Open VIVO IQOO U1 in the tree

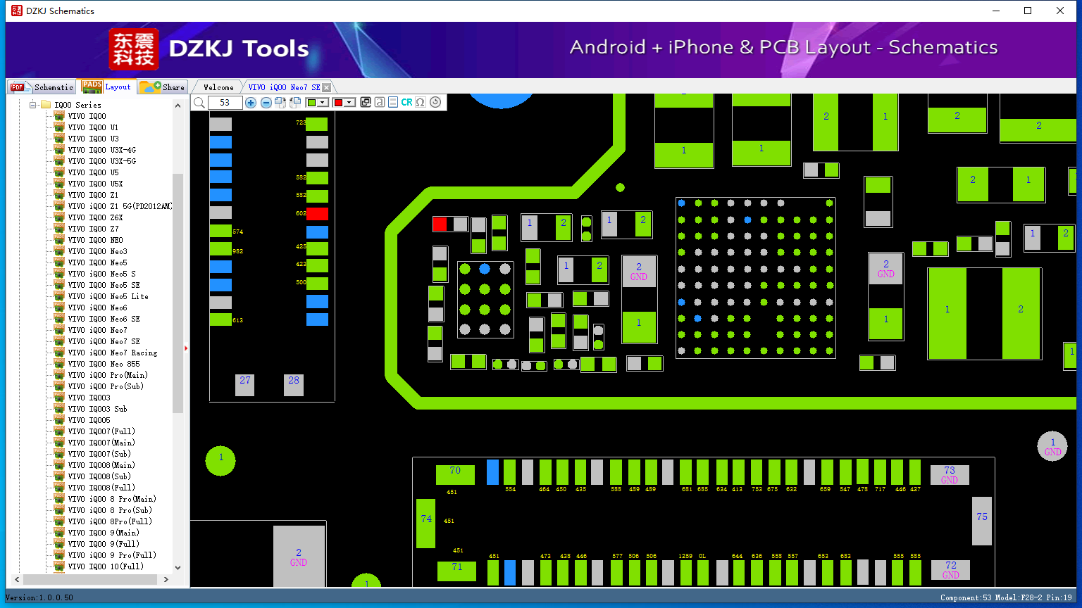[93, 127]
